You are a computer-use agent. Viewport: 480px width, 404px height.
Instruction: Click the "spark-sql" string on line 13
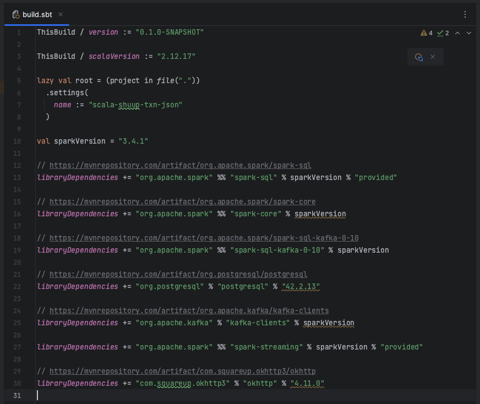point(253,178)
